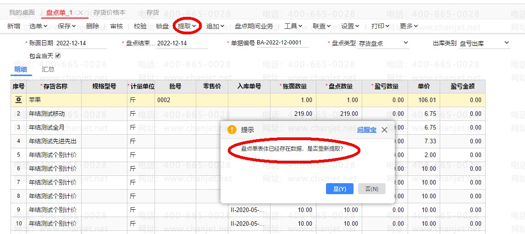Click 删除 in the toolbar
Screen dimensions: 525x234
point(93,26)
